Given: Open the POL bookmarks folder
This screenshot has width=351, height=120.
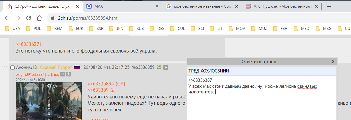Looking at the screenshot, I should (34, 29).
